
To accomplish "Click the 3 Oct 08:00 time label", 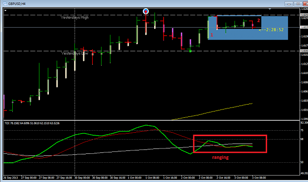I will [259, 178].
